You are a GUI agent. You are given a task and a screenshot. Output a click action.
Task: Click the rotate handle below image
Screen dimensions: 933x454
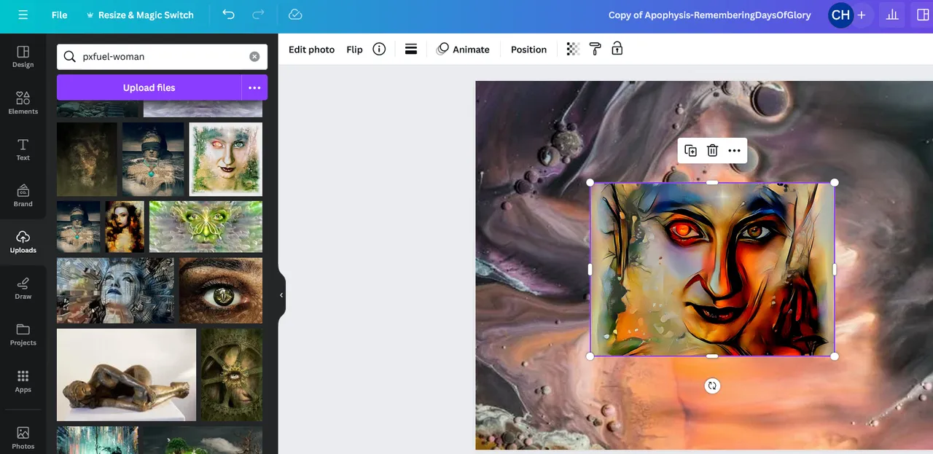click(712, 385)
